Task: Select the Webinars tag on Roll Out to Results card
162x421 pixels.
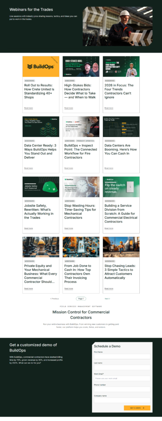Action: coord(29,81)
